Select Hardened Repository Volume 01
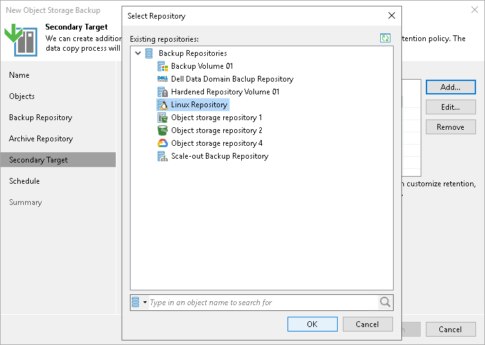The height and width of the screenshot is (345, 485). (x=225, y=92)
